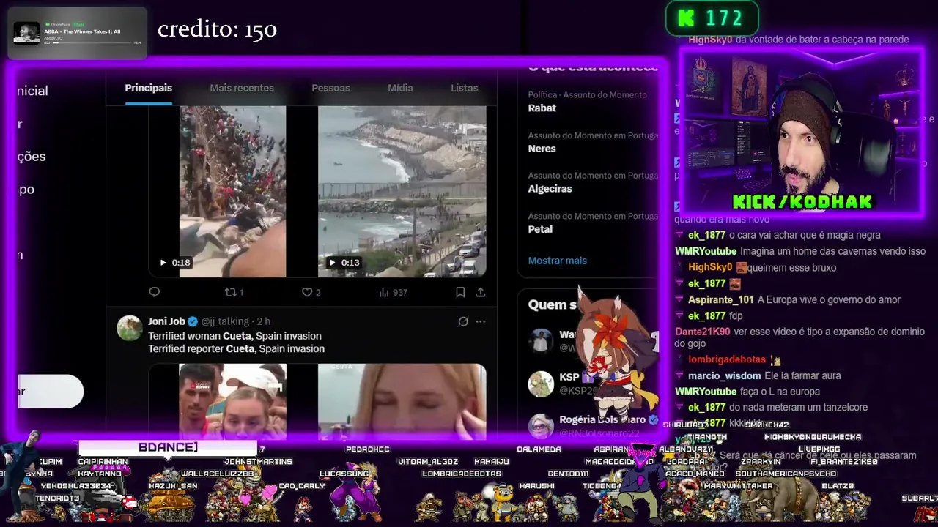This screenshot has height=527, width=938.
Task: Open Joni Job's left image of man and woman
Action: click(232, 402)
